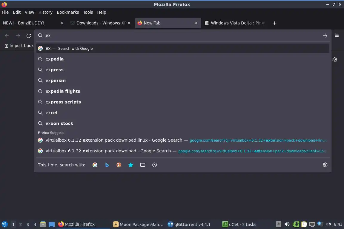Select the "express scripts" suggestion
The image size is (344, 229).
point(182,102)
